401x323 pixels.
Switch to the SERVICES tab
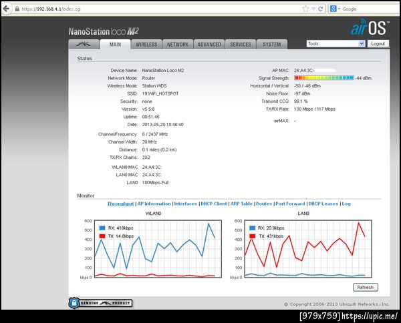click(x=241, y=44)
